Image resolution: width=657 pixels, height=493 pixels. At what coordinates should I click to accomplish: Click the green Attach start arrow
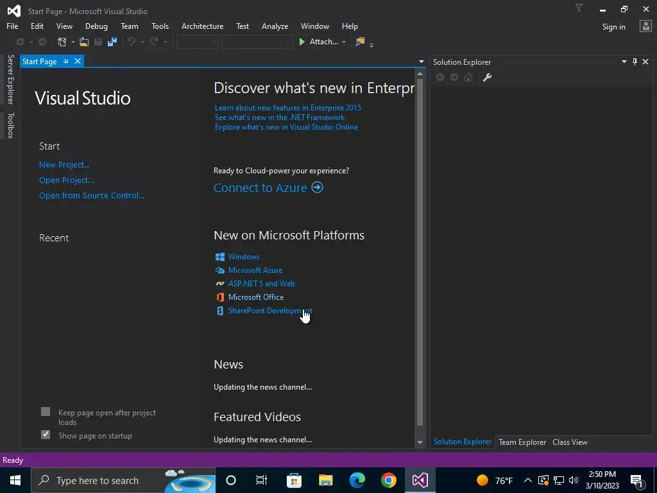(x=302, y=42)
